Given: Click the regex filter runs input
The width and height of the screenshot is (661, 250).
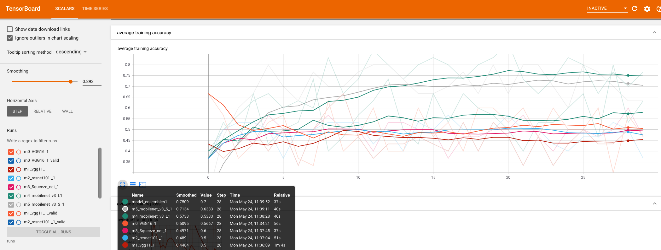Looking at the screenshot, I should click(54, 141).
